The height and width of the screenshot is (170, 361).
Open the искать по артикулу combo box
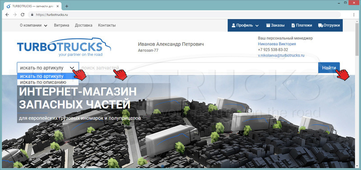(48, 67)
